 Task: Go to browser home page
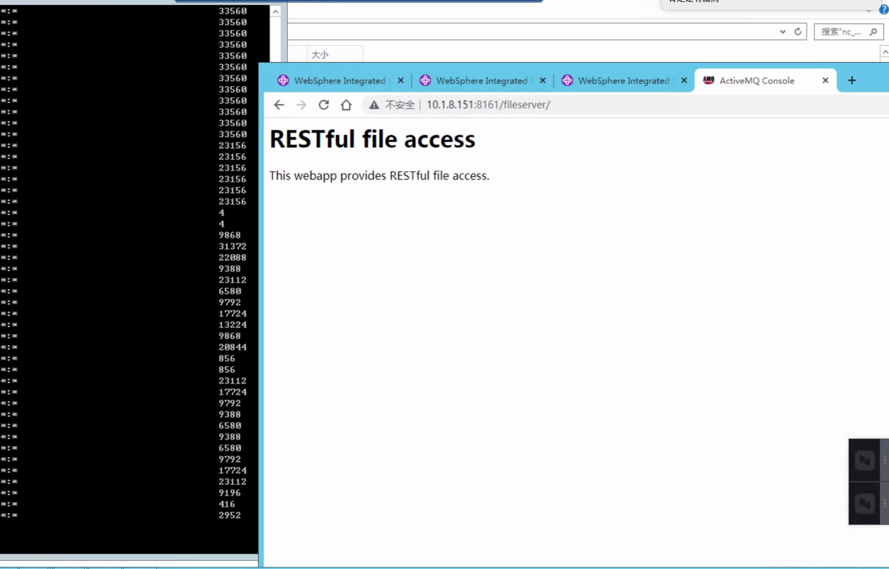[346, 105]
